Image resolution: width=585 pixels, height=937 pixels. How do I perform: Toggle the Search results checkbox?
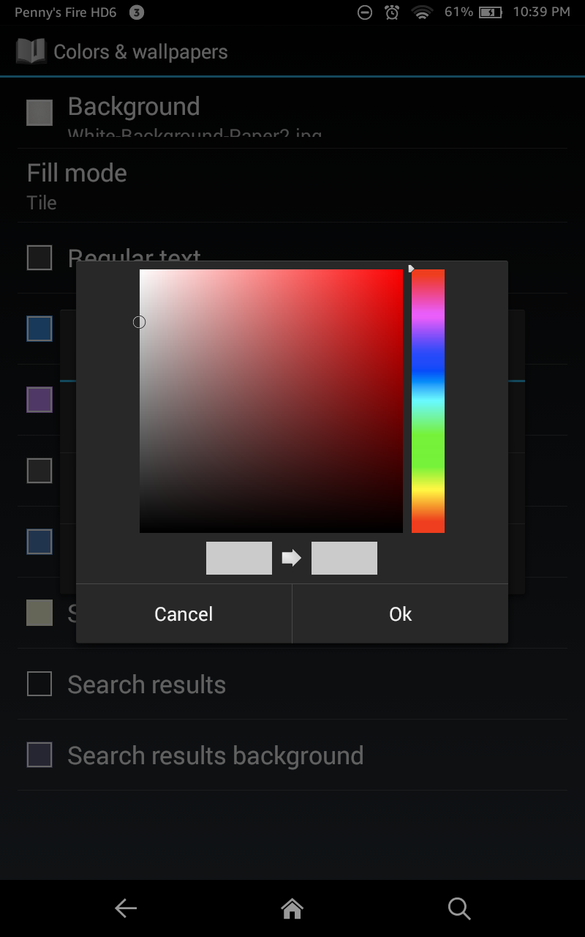coord(39,684)
